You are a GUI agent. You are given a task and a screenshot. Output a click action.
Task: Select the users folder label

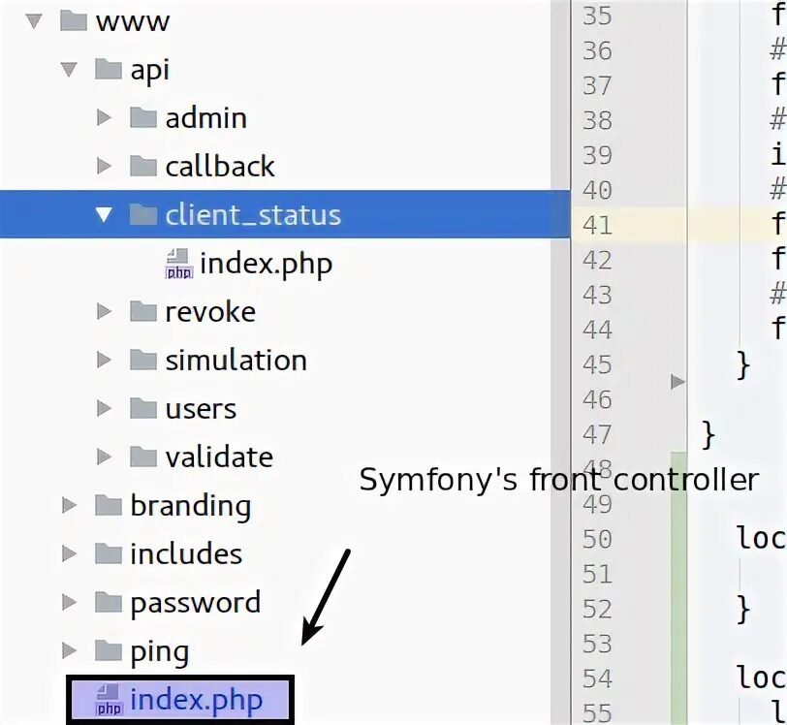tap(201, 409)
